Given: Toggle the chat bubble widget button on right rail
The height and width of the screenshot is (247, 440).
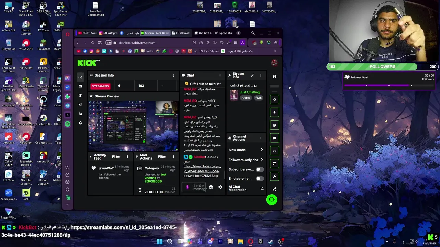Looking at the screenshot, I should pos(274,138).
